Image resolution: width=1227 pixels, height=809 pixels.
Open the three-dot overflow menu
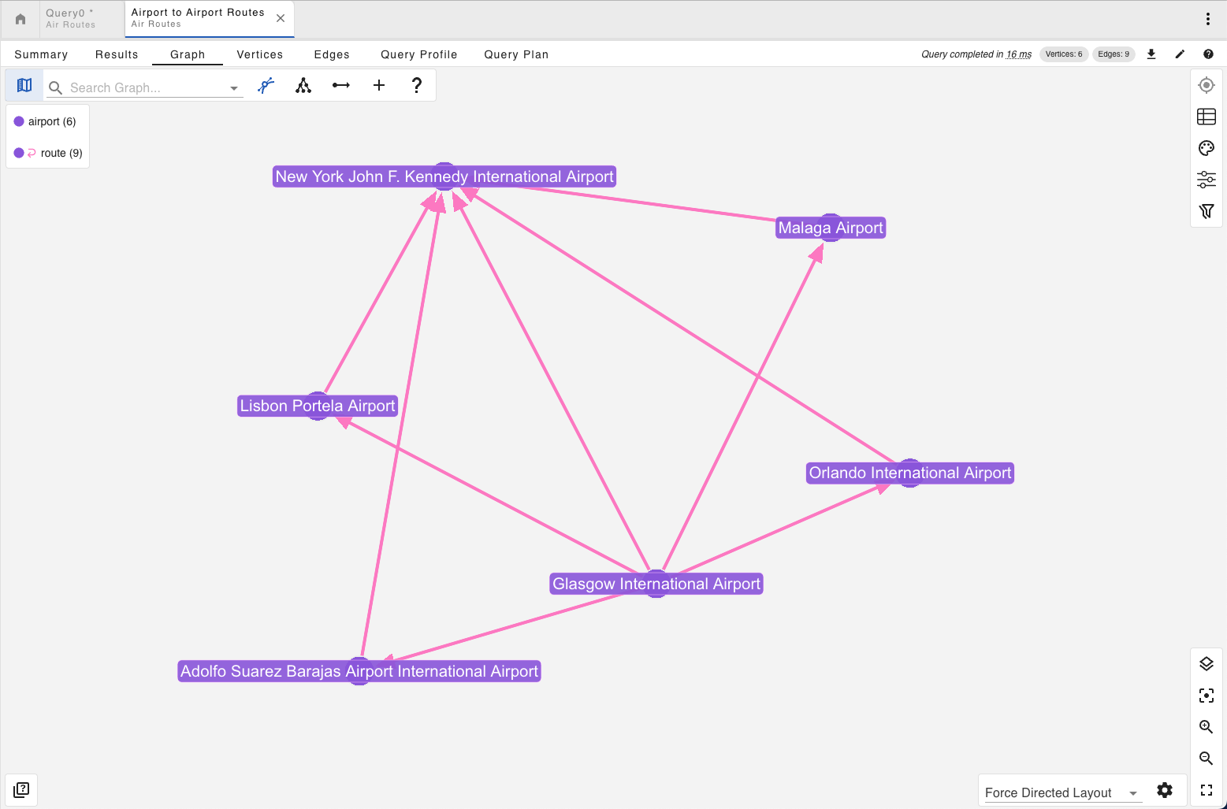point(1207,19)
